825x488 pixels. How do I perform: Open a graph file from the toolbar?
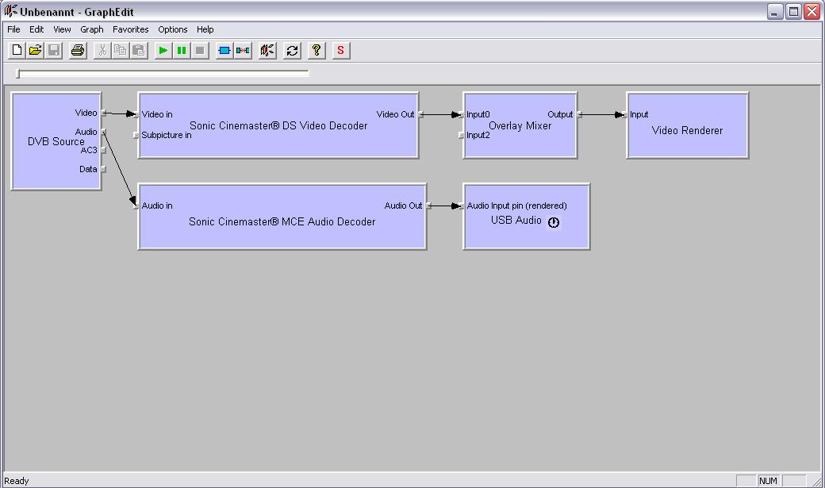[35, 51]
